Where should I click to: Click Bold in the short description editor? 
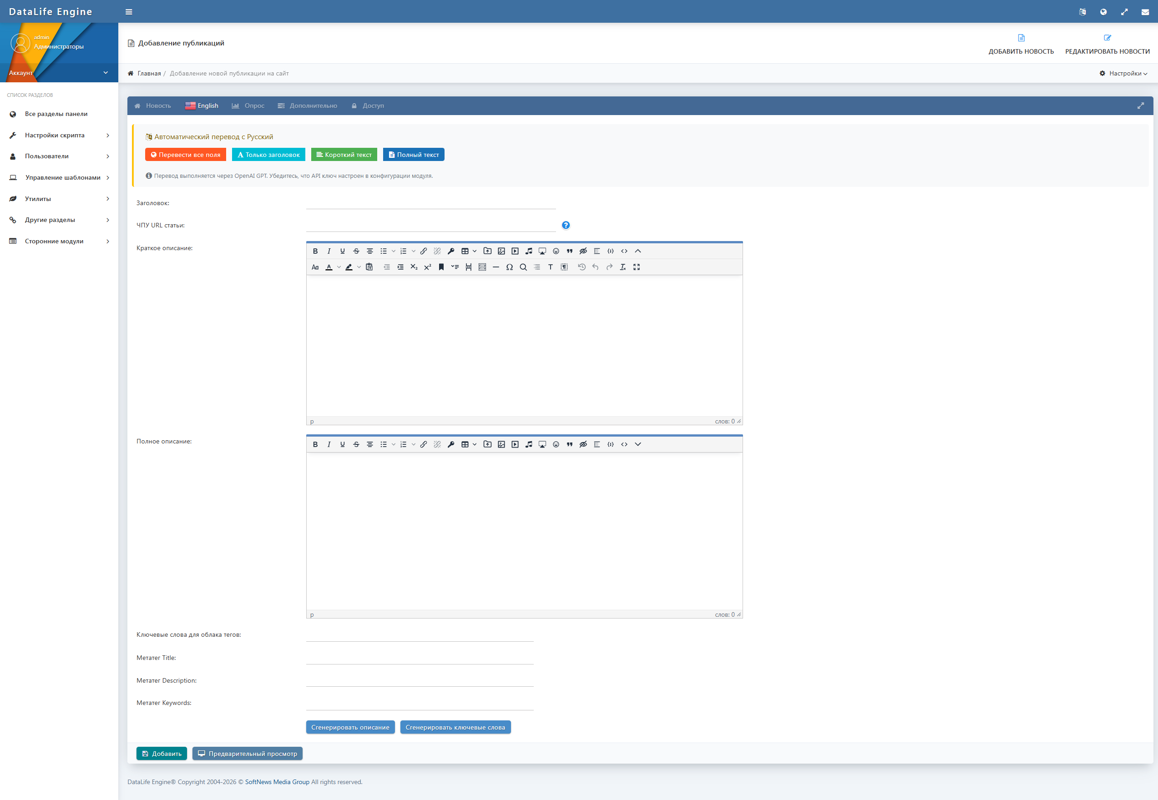(x=315, y=251)
